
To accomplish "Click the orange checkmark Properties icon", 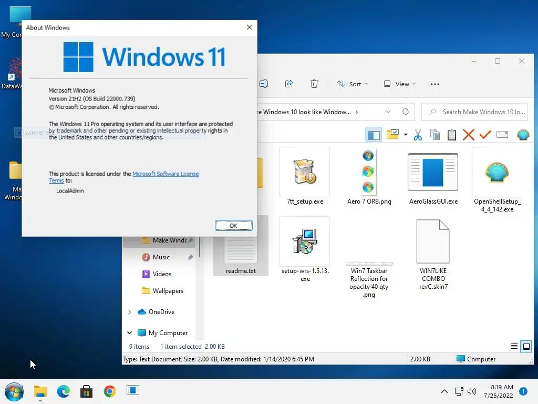I will (485, 135).
